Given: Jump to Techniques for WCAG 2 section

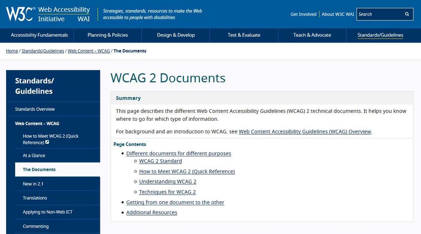Looking at the screenshot, I should coord(167,192).
